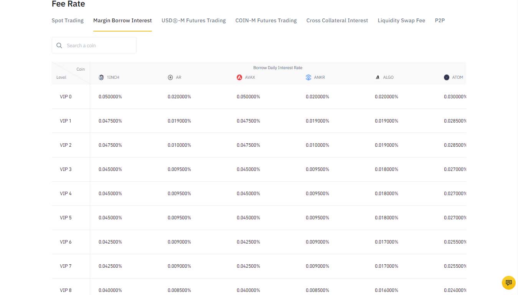
Task: Click VIP 1 1INCH rate 0.047500%
Action: [110, 121]
